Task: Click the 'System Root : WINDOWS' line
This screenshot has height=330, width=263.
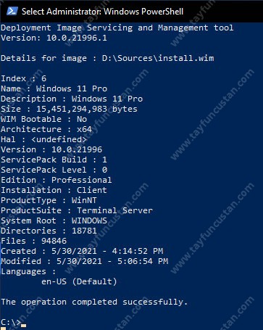Action: 54,220
